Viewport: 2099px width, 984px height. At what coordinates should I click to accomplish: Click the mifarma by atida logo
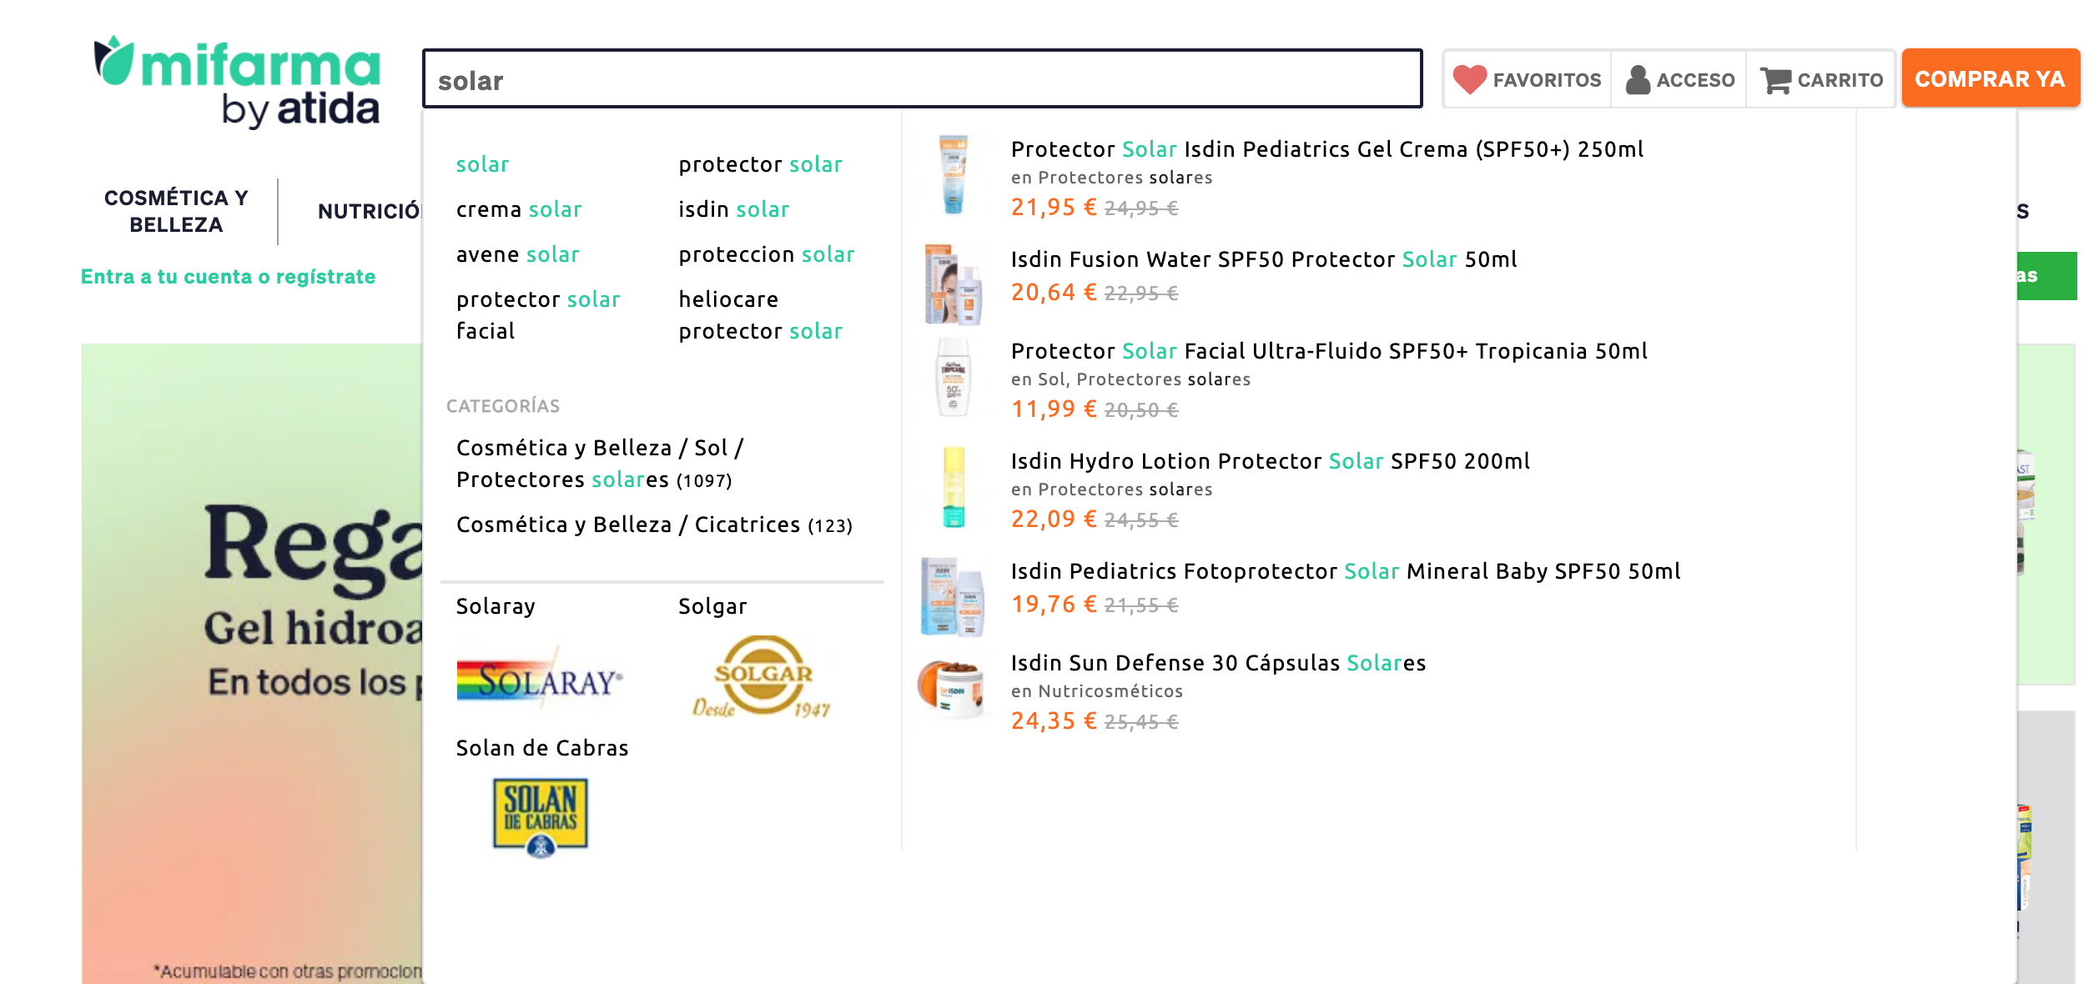point(238,82)
